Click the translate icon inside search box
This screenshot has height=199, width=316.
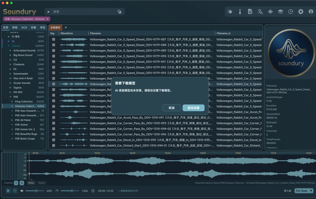click(x=119, y=11)
